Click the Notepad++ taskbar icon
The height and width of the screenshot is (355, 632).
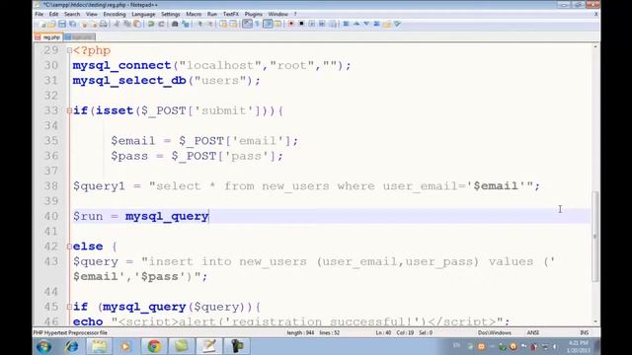point(208,346)
